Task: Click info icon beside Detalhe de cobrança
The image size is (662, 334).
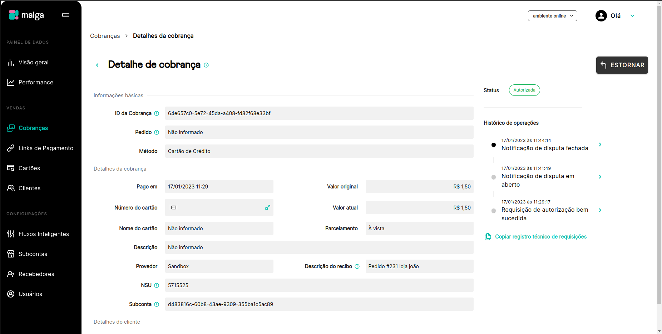Action: pos(206,65)
